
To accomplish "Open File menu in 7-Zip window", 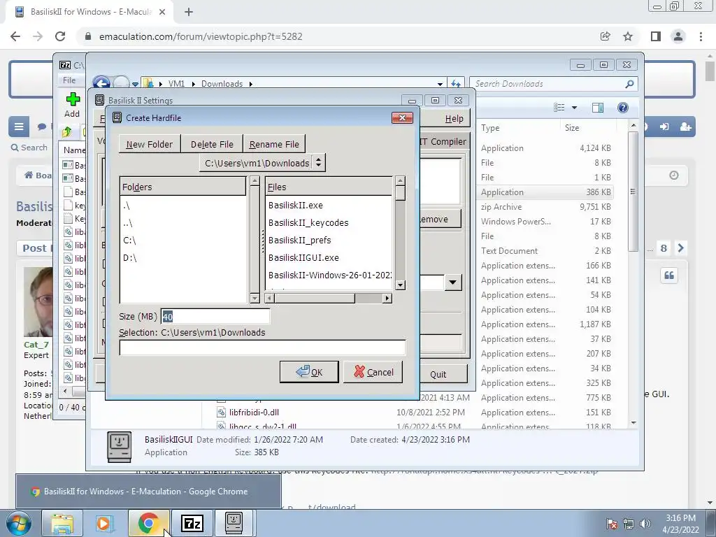I will tap(69, 80).
